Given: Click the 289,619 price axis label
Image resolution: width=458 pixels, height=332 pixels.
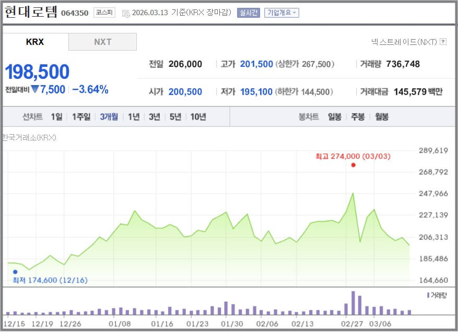Looking at the screenshot, I should 433,150.
